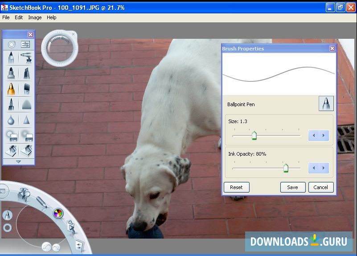Select the airbrush tool
Viewport: 357px width, 256px height.
26,58
